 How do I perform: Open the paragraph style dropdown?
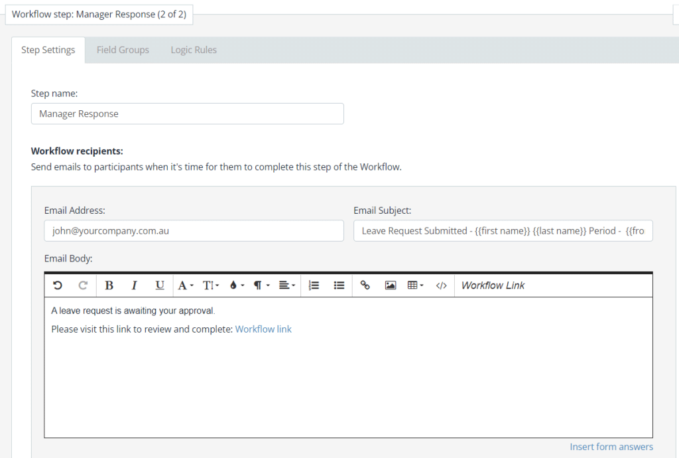[x=260, y=285]
